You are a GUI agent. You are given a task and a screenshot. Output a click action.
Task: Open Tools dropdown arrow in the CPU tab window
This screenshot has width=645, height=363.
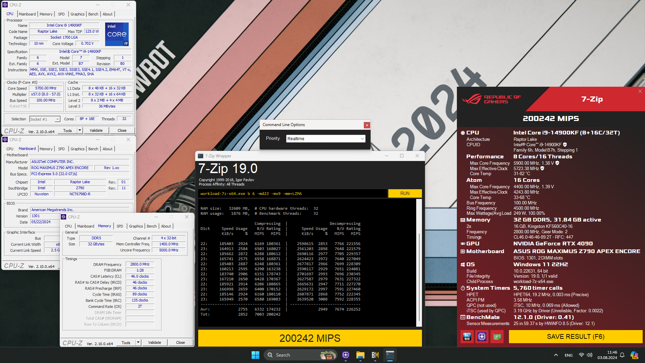[x=80, y=130]
